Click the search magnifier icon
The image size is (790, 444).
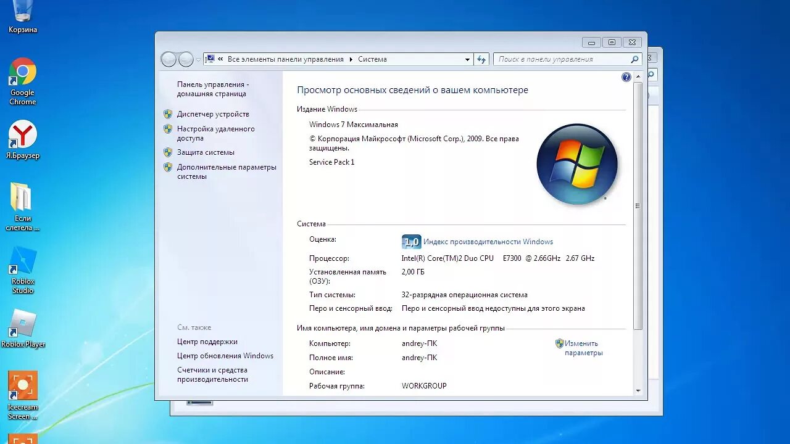pos(634,59)
